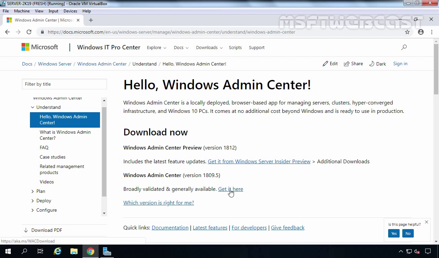Open the Action Center notifications icon
The height and width of the screenshot is (258, 439).
tap(428, 251)
